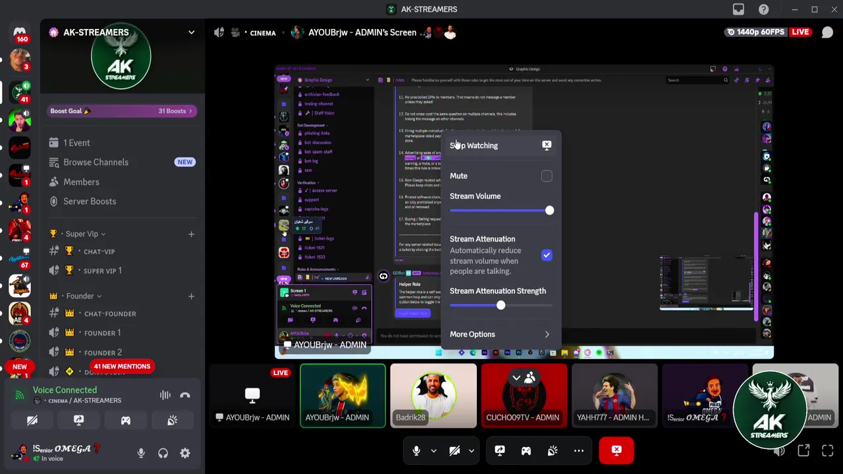Viewport: 843px width, 474px height.
Task: Open Browse Channels
Action: pos(122,162)
